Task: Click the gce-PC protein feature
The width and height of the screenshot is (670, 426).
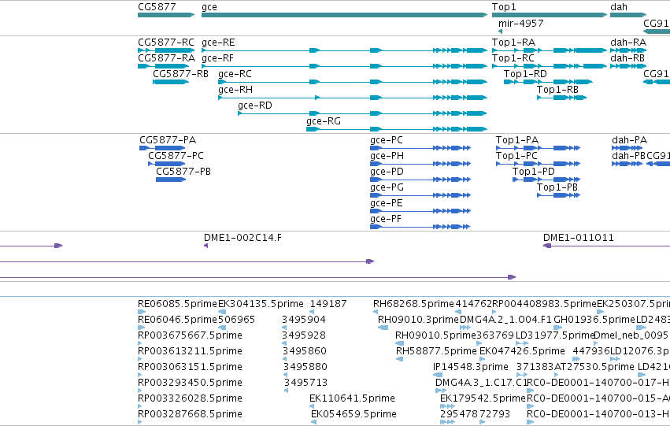Action: click(420, 148)
